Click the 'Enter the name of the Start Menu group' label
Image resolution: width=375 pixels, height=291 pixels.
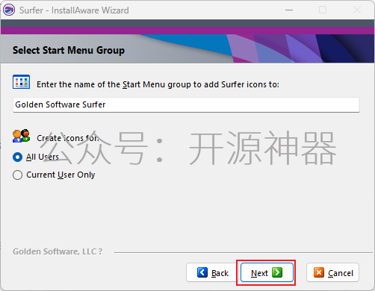(x=158, y=84)
